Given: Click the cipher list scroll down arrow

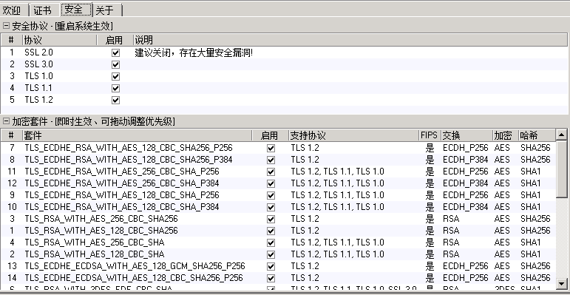Looking at the screenshot, I should [x=561, y=282].
